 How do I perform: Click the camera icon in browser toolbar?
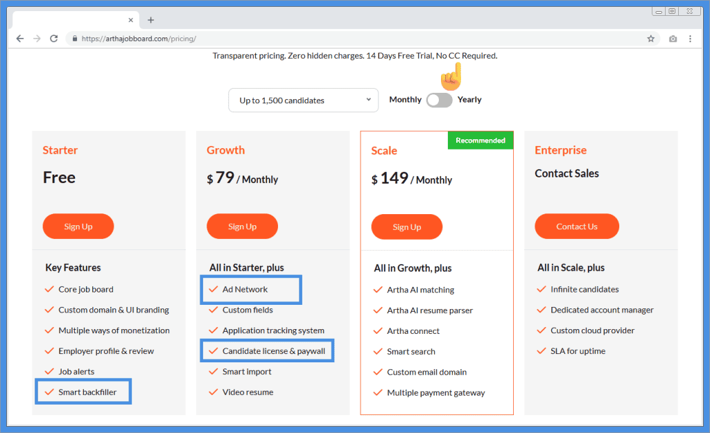click(x=673, y=39)
